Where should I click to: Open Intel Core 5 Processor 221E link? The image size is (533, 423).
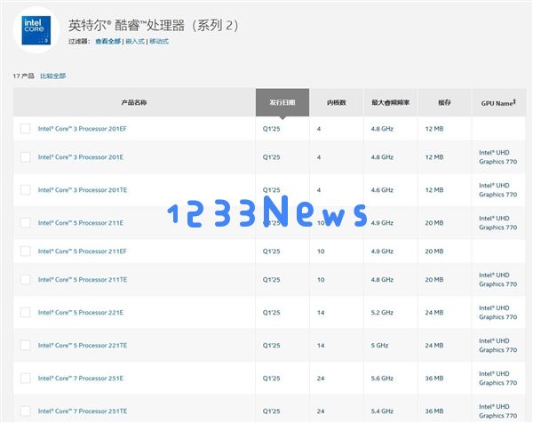81,312
